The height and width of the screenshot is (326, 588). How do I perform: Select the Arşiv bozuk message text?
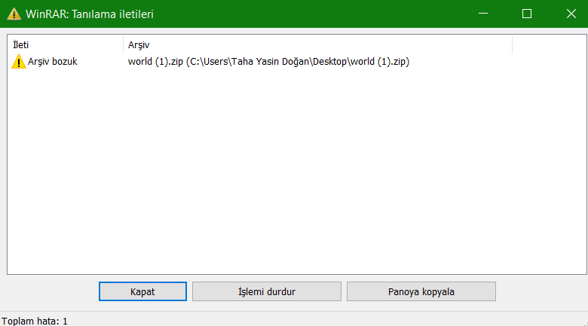(53, 62)
